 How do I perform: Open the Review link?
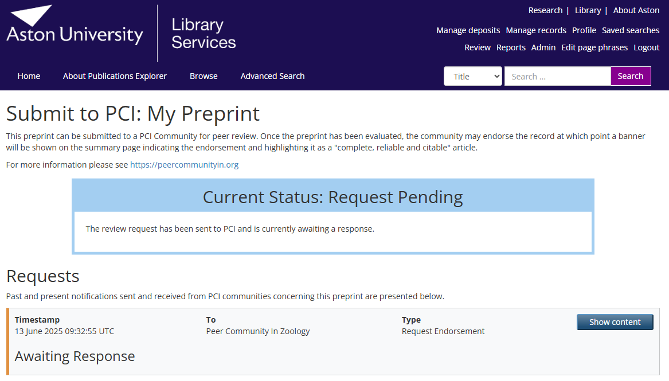[x=478, y=47]
